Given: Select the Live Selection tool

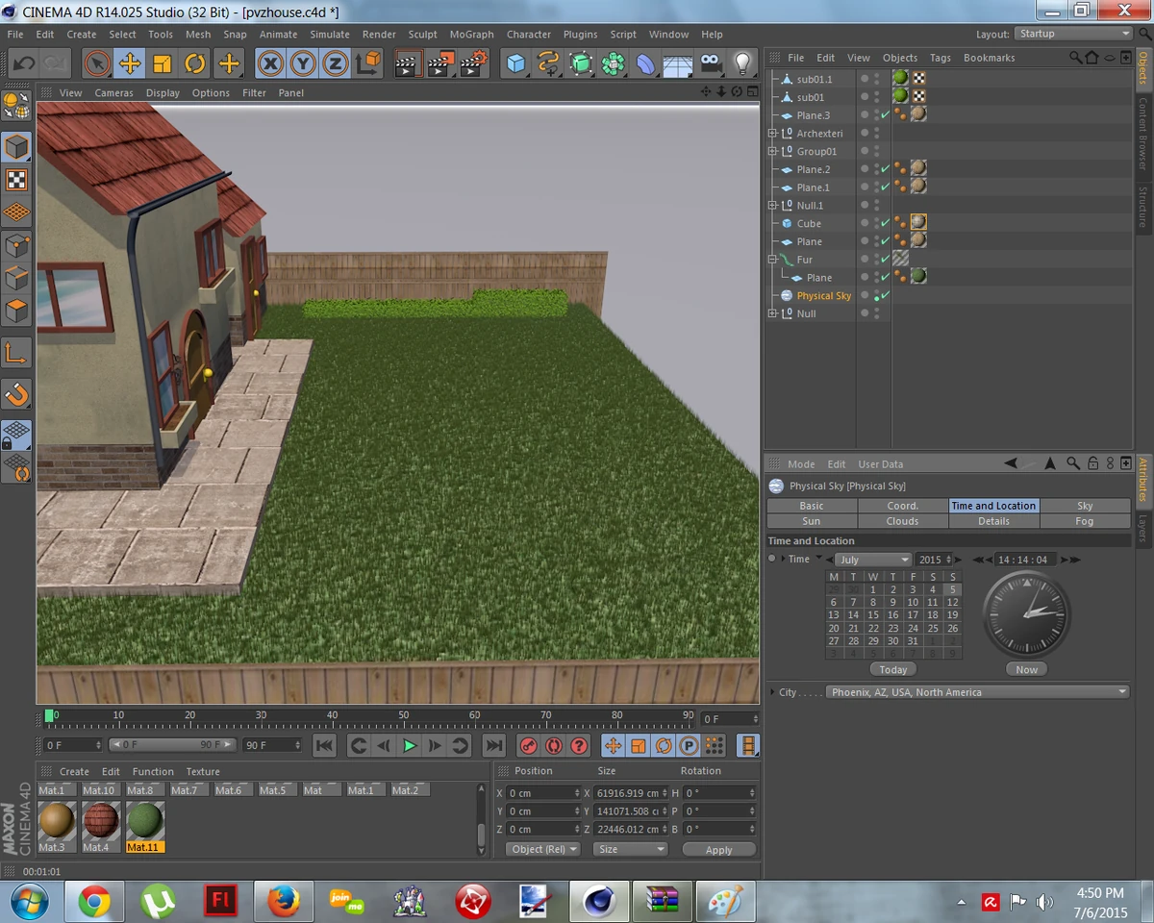Looking at the screenshot, I should coord(97,63).
